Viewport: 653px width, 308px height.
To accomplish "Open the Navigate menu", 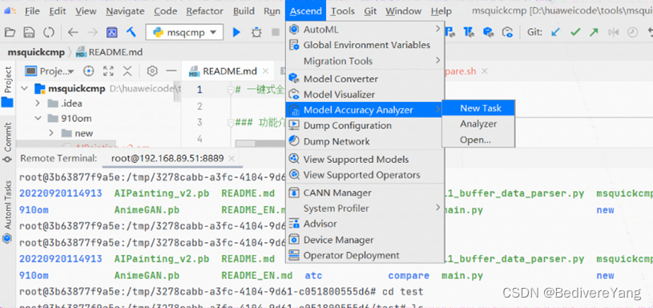I will pos(124,11).
